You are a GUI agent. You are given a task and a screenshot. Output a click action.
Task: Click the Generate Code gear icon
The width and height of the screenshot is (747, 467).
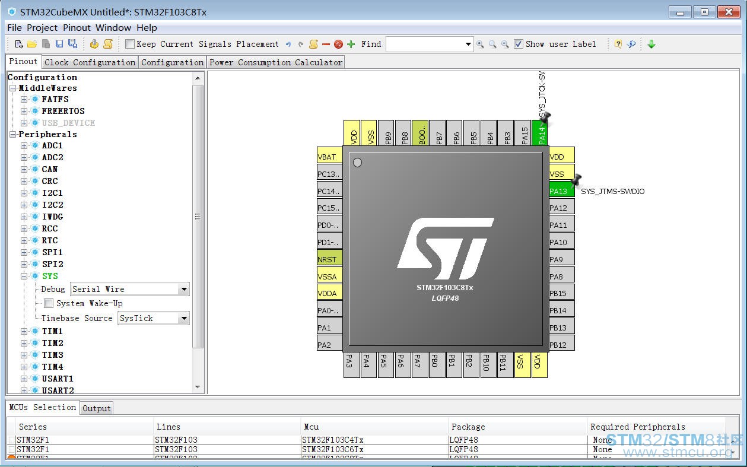tap(94, 44)
